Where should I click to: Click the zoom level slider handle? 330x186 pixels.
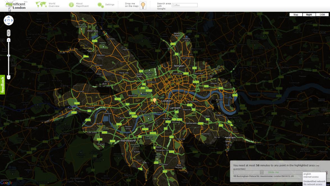9,55
